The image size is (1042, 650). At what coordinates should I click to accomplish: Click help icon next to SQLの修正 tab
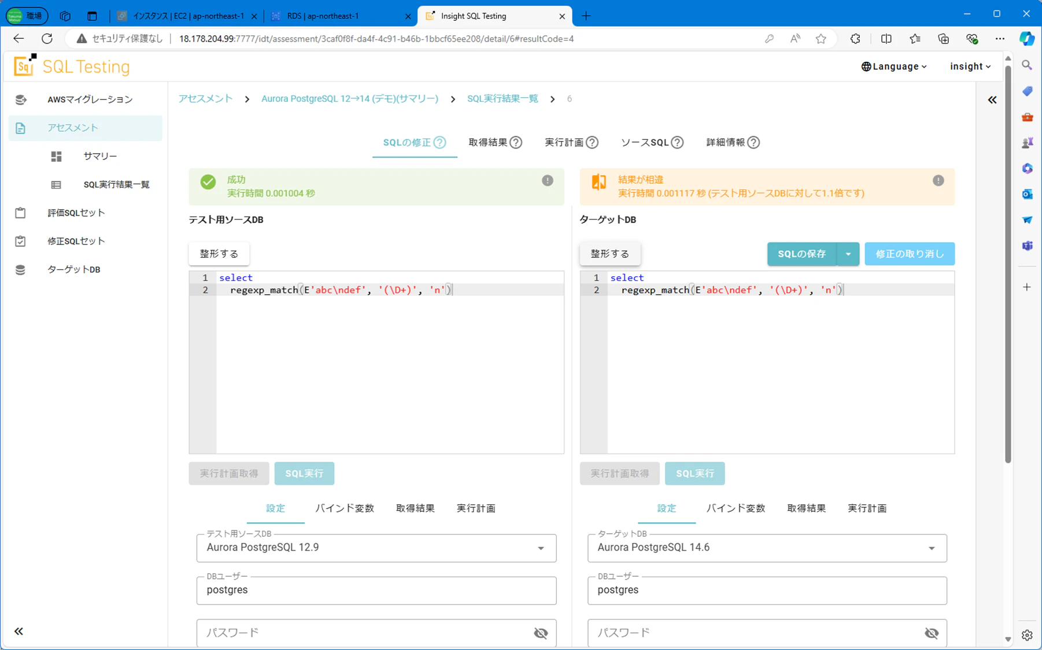pos(440,142)
